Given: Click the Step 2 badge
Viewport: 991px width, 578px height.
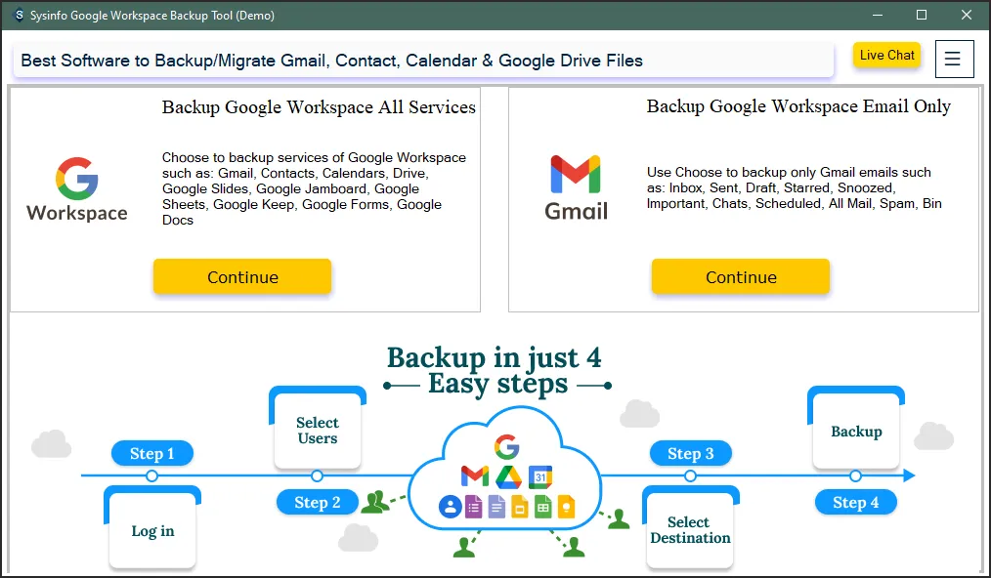Looking at the screenshot, I should [x=318, y=502].
